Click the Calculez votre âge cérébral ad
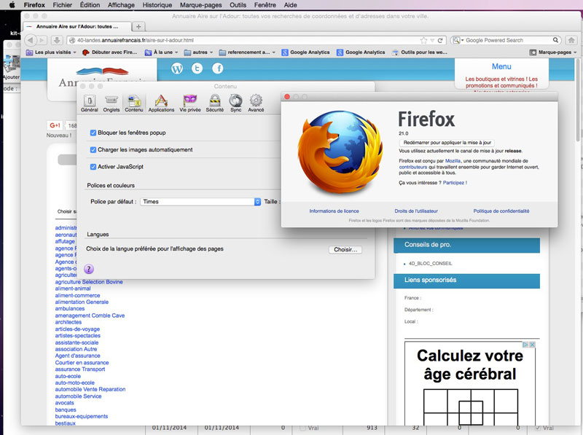This screenshot has height=435, width=583. [x=470, y=383]
